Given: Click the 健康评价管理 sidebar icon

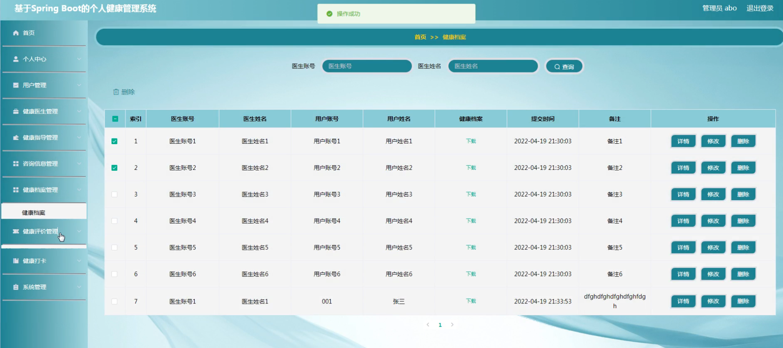Looking at the screenshot, I should pyautogui.click(x=16, y=231).
